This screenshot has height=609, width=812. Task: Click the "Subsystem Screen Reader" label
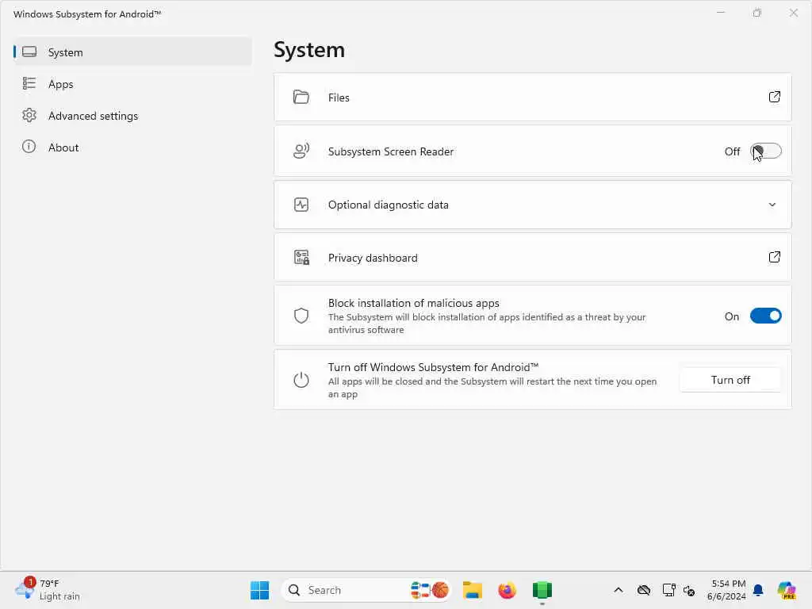[x=391, y=151]
